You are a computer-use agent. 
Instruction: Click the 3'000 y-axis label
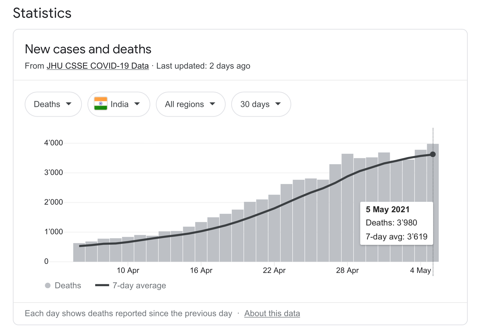54,173
